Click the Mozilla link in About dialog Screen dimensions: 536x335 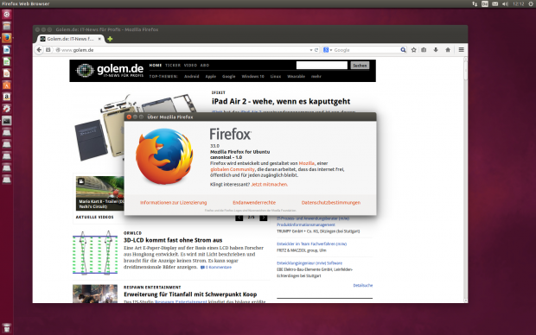pos(307,163)
